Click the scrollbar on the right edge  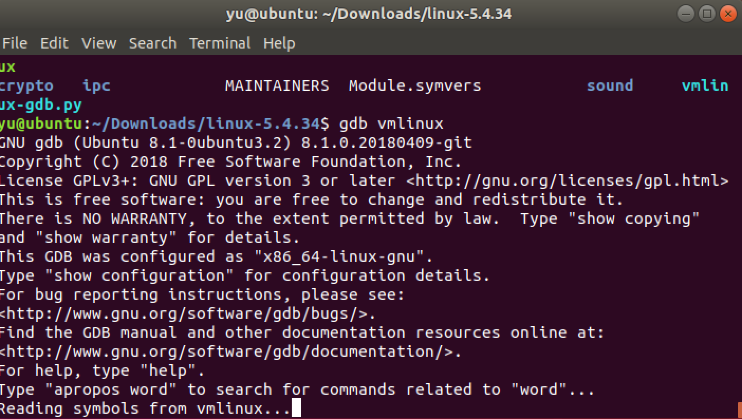[x=739, y=211]
